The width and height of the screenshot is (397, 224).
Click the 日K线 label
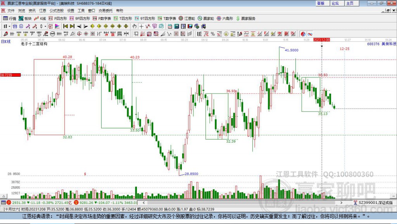coord(6,41)
